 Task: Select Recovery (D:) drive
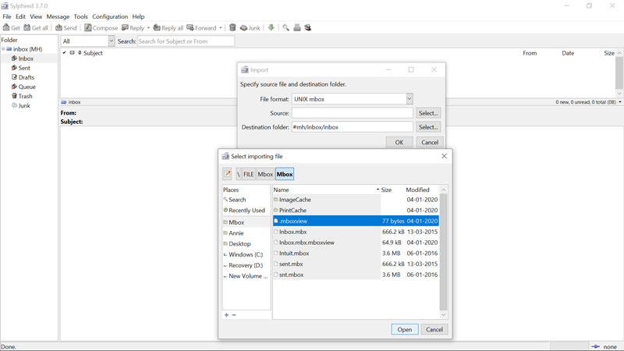[x=246, y=265]
